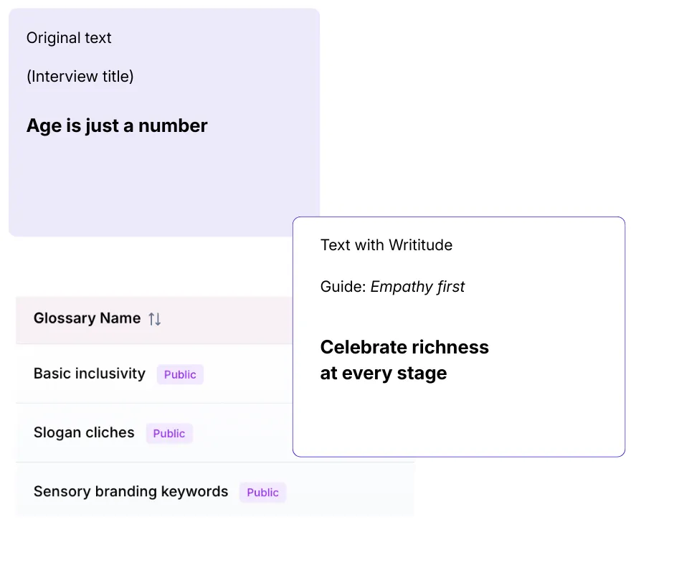The width and height of the screenshot is (674, 565).
Task: Click the sort arrows beside Glossary Name
Action: click(155, 319)
